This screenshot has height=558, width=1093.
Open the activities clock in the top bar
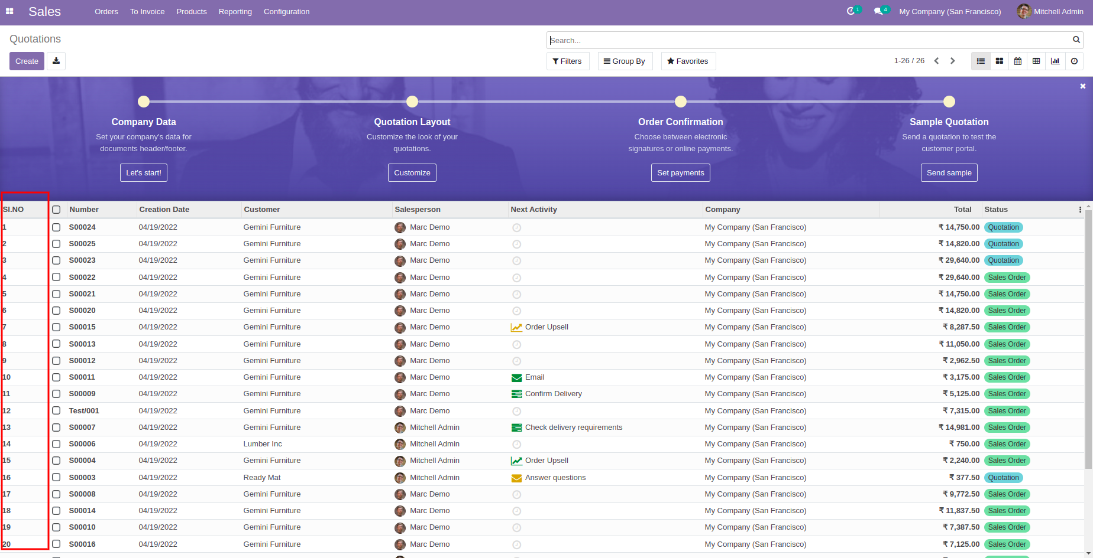851,11
